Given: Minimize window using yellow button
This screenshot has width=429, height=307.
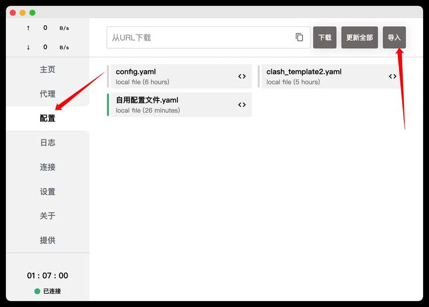Looking at the screenshot, I should (x=23, y=12).
